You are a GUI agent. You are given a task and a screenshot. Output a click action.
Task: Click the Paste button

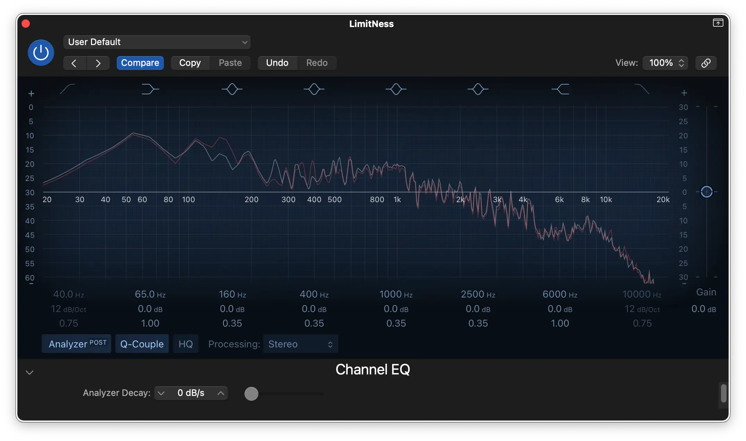point(230,63)
